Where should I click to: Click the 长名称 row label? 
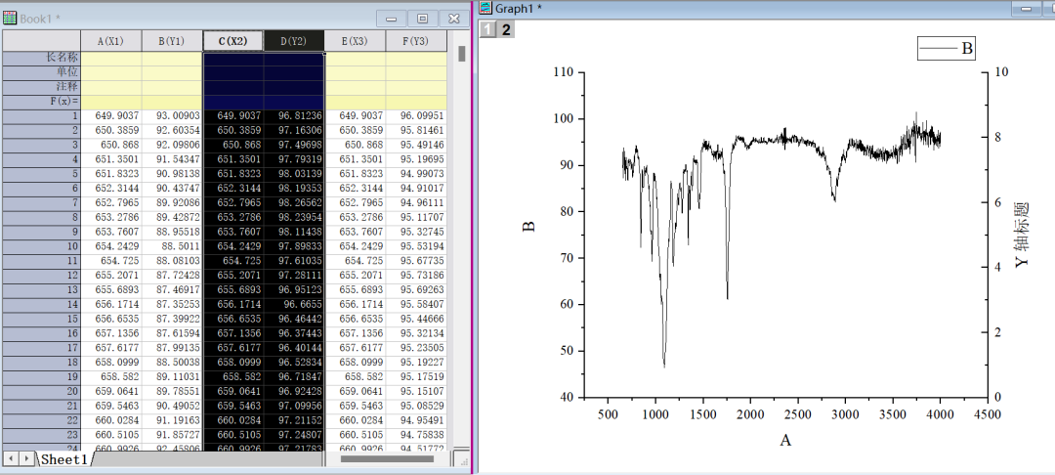pyautogui.click(x=41, y=58)
